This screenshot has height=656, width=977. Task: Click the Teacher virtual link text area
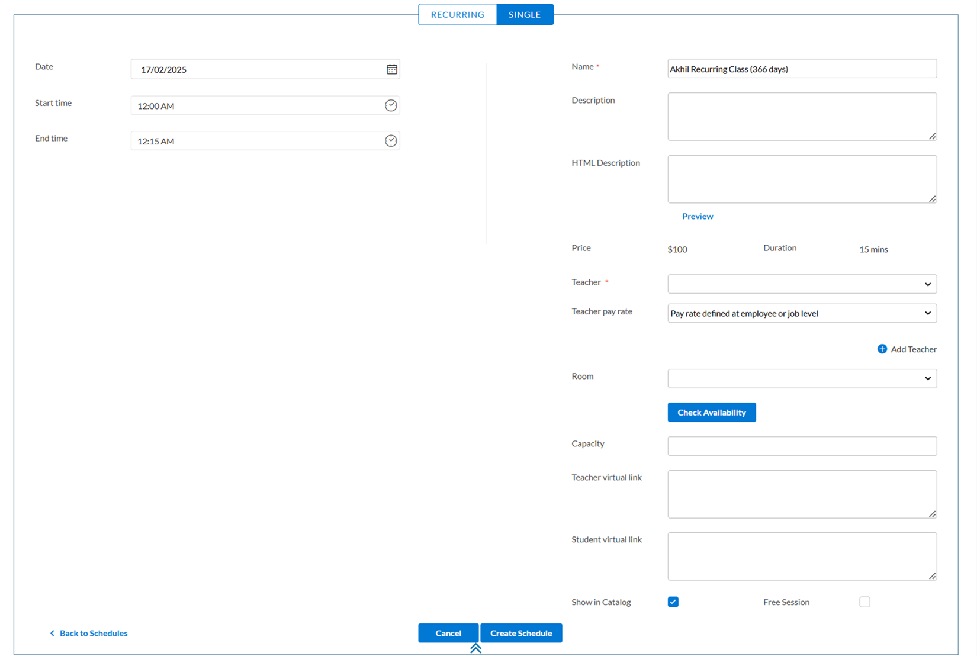pos(802,494)
